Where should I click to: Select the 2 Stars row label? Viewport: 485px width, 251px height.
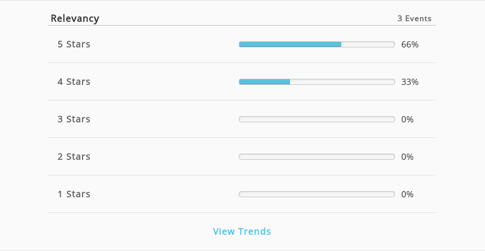click(74, 157)
